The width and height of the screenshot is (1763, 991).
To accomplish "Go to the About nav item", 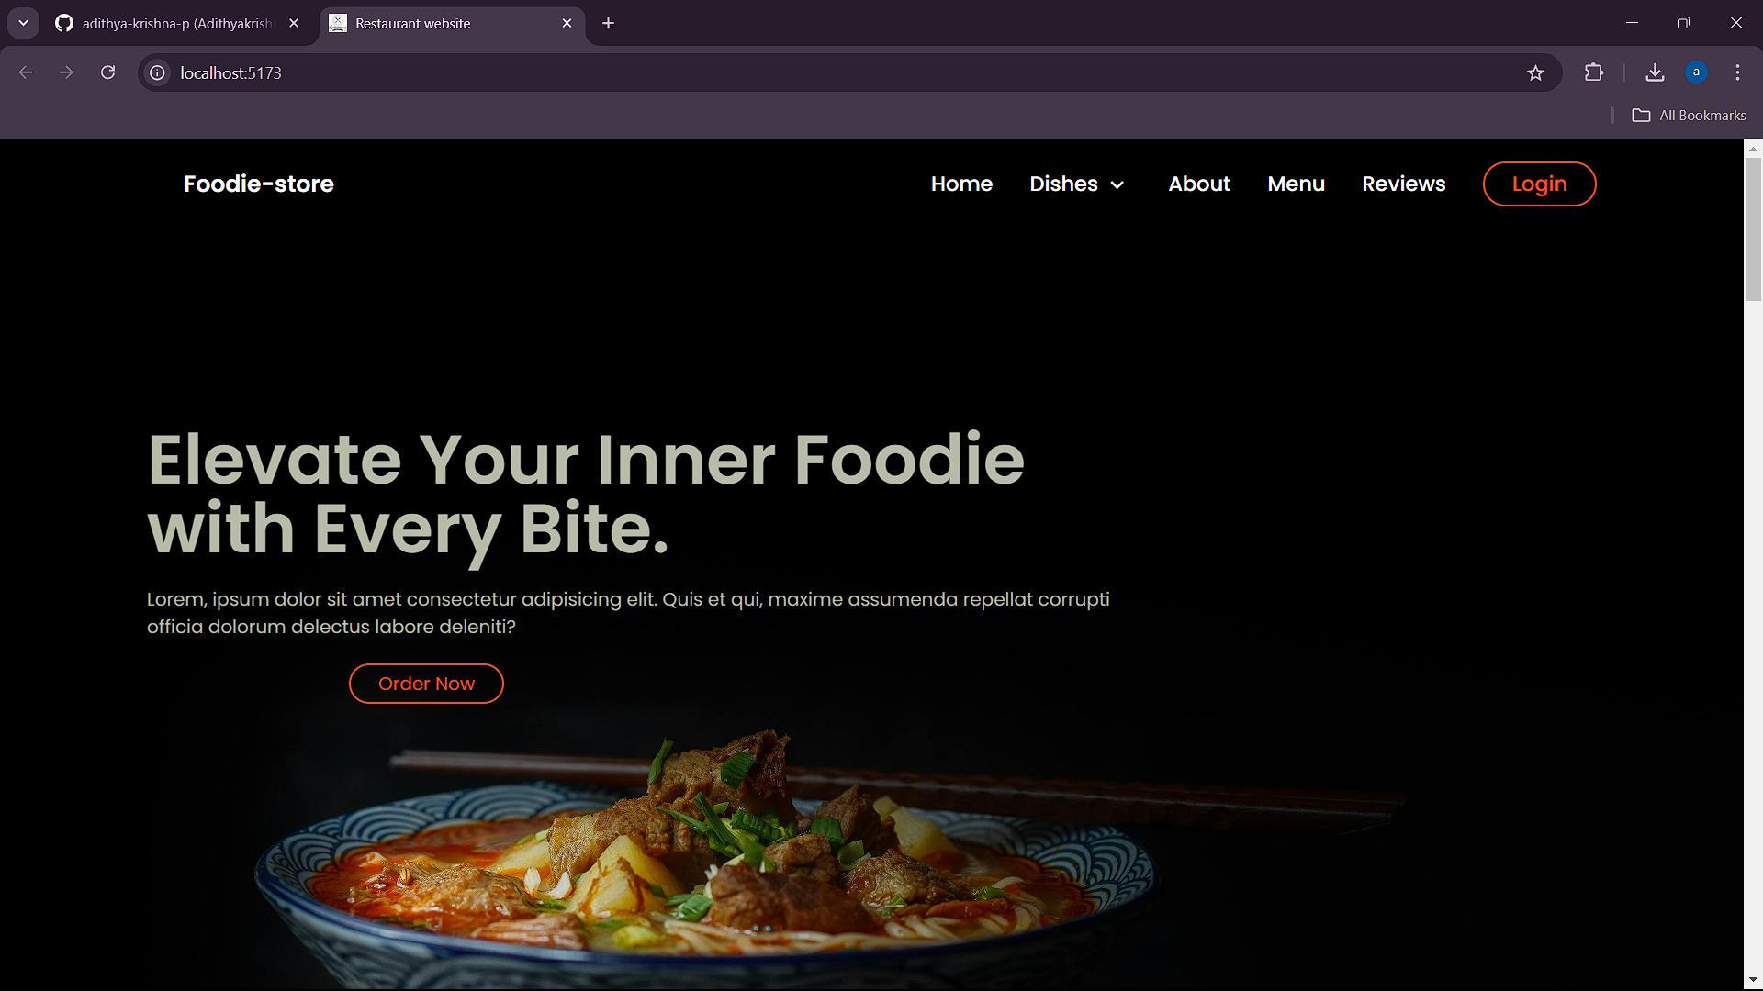I will point(1199,184).
